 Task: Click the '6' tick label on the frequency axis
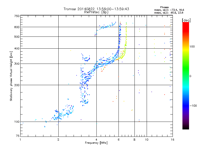[x=119, y=140]
